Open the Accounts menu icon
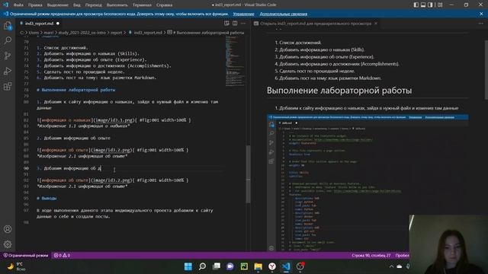Viewport: 488px width, 274px height. click(8, 229)
